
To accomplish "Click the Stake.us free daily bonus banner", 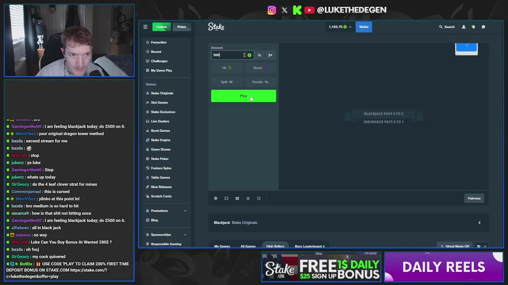I will [x=321, y=267].
